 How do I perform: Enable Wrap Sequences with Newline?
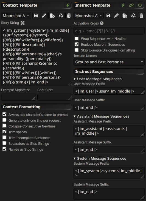[77, 38]
